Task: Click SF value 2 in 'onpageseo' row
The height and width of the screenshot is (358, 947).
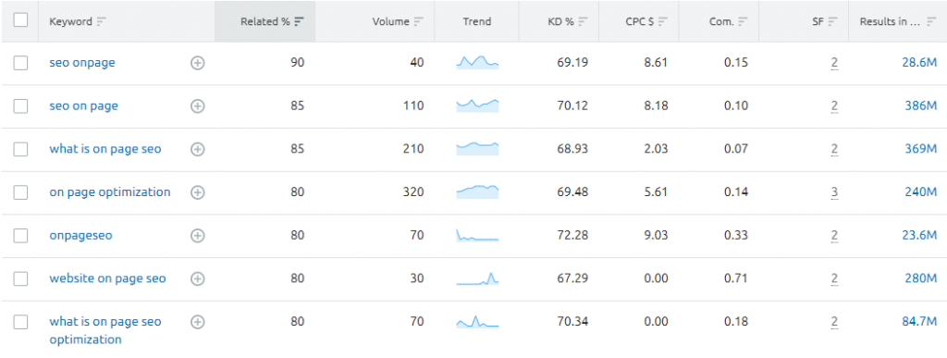Action: coord(834,236)
